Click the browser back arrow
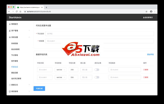The image size is (164, 104). (x=9, y=12)
